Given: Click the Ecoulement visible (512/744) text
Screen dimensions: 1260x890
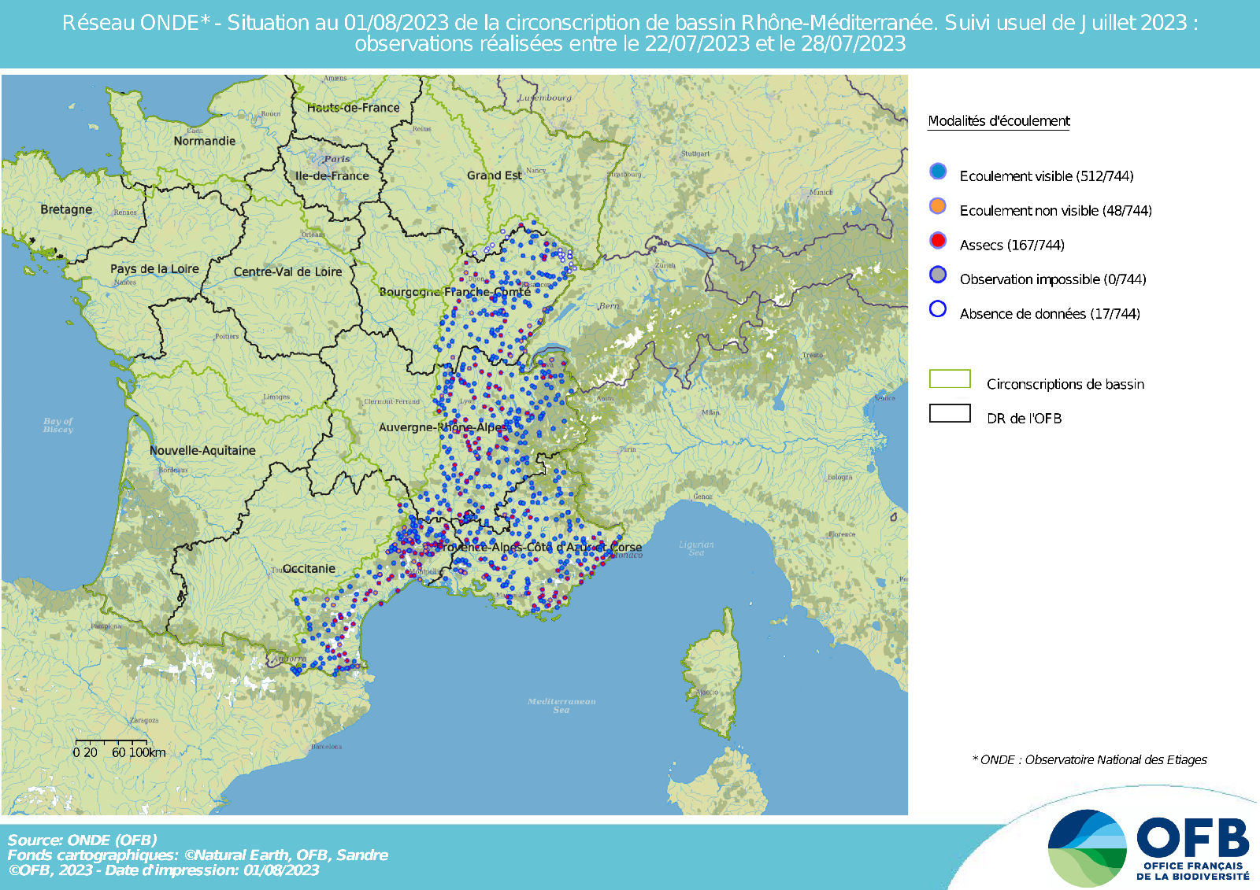Looking at the screenshot, I should point(1046,176).
